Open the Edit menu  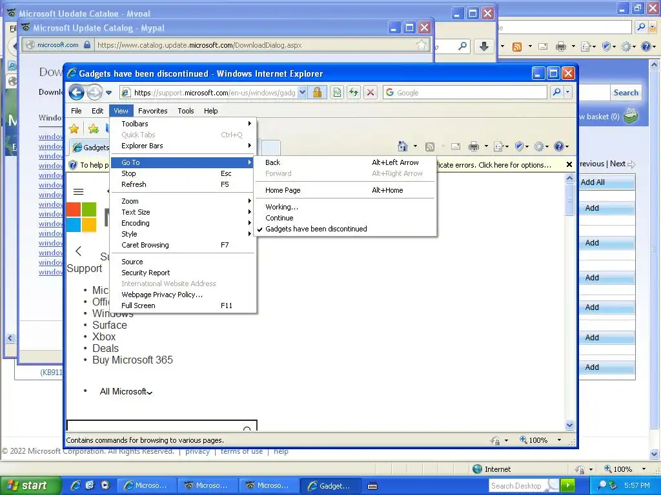(97, 111)
